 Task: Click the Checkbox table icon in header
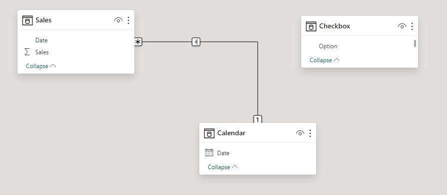pyautogui.click(x=311, y=26)
